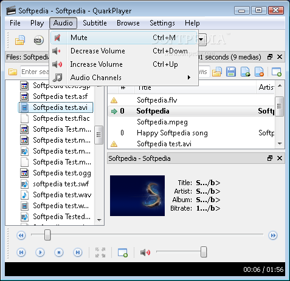Click the softpedia test.swf file icon
This screenshot has height=281, width=290.
tap(24, 184)
